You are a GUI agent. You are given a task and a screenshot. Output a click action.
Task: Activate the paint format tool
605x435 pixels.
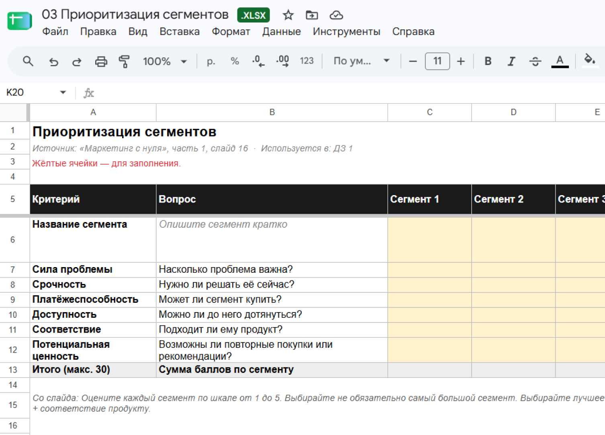click(x=124, y=61)
